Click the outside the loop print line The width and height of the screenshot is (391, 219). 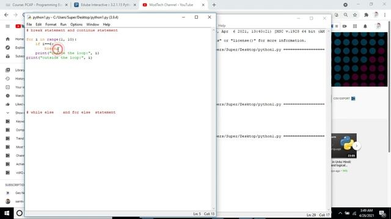tap(59, 58)
